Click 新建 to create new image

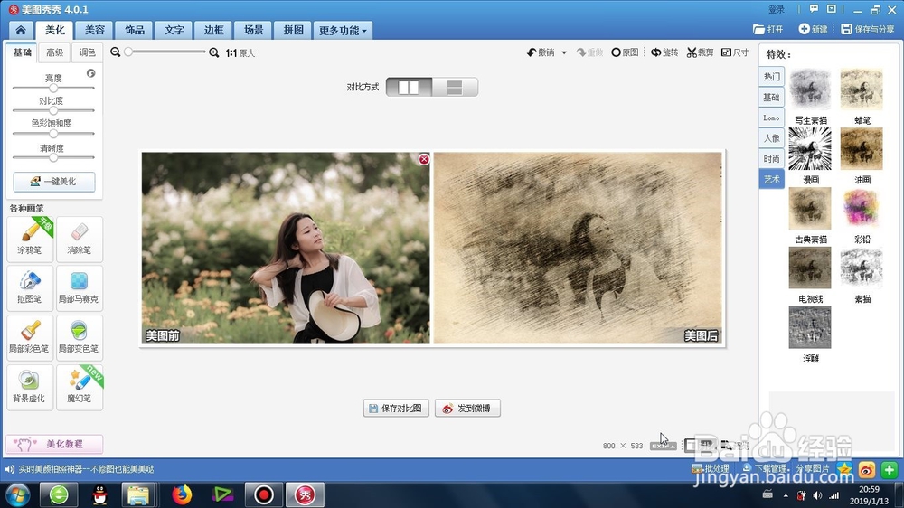813,29
